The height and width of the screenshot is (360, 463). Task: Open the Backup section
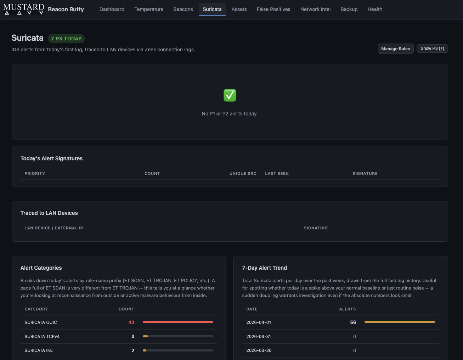pyautogui.click(x=349, y=9)
